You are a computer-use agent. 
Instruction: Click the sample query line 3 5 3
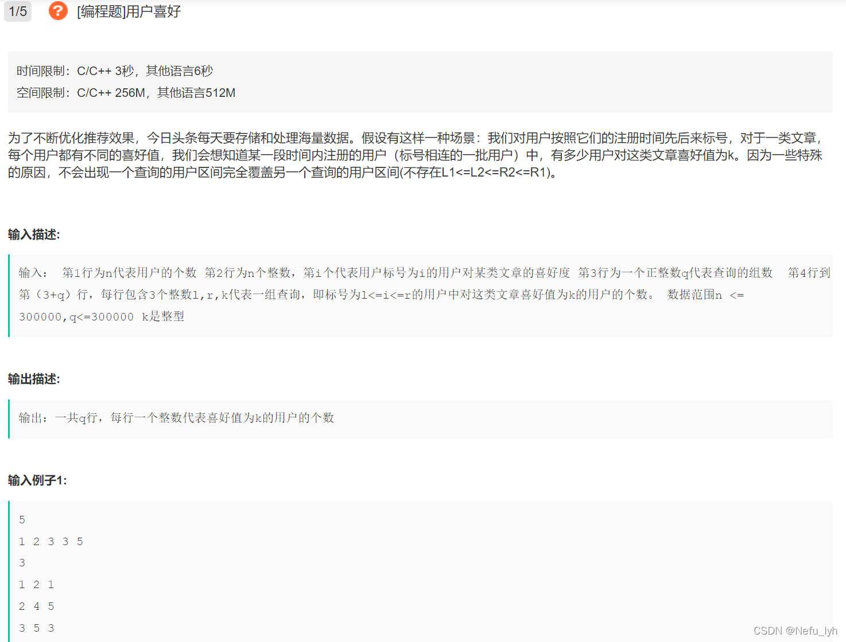tap(36, 628)
